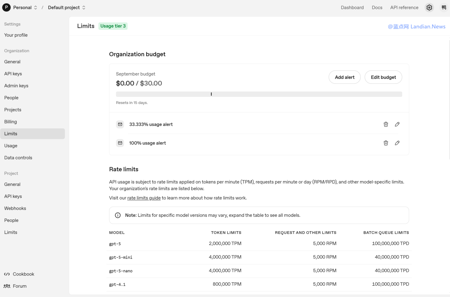Edit the 33.333% usage alert
Image resolution: width=450 pixels, height=297 pixels.
[x=397, y=124]
